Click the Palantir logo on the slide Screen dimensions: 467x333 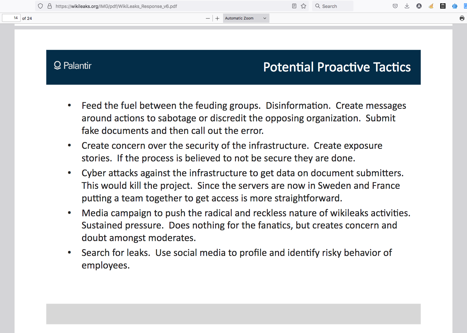[73, 65]
